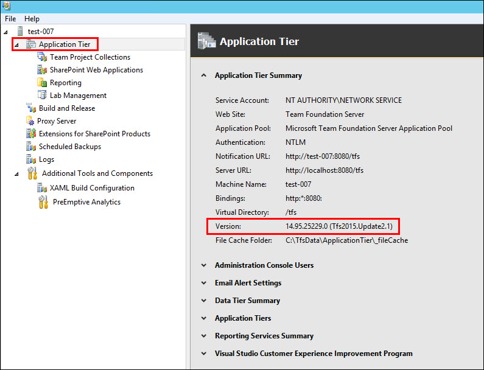Expand the Application Tiers section
Screen dimensions: 484x370
click(204, 318)
